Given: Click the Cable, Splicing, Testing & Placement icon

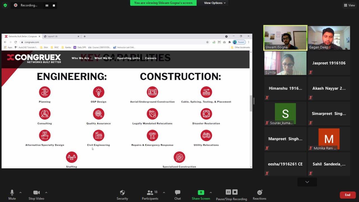Looking at the screenshot, I should coord(206,92).
